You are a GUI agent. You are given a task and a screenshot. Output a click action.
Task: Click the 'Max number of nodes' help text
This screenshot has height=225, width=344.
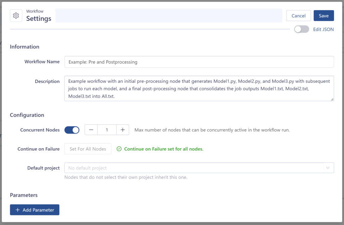(x=212, y=130)
